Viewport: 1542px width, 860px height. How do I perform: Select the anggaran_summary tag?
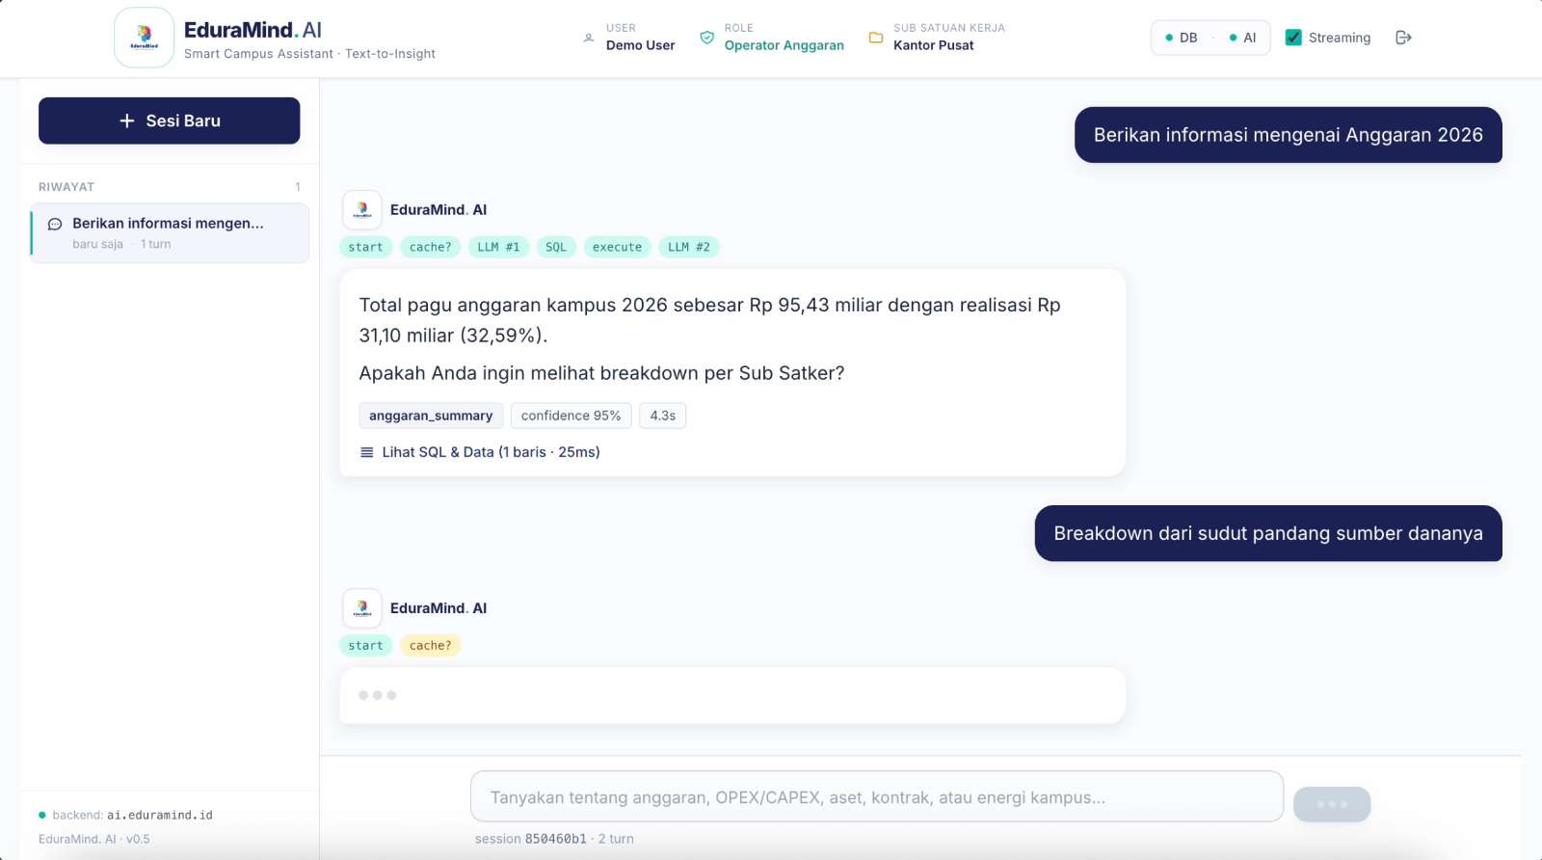[x=431, y=416]
